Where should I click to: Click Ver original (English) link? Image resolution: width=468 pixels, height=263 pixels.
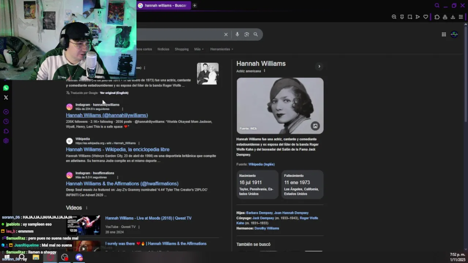(x=114, y=93)
